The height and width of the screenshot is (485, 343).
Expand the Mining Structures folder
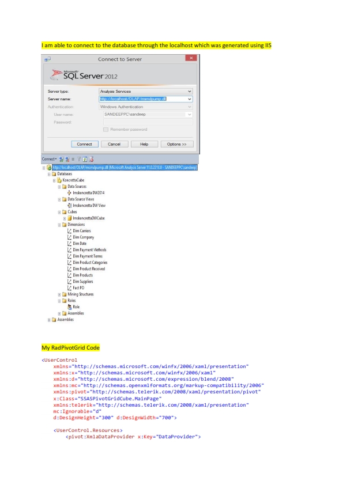pyautogui.click(x=59, y=294)
